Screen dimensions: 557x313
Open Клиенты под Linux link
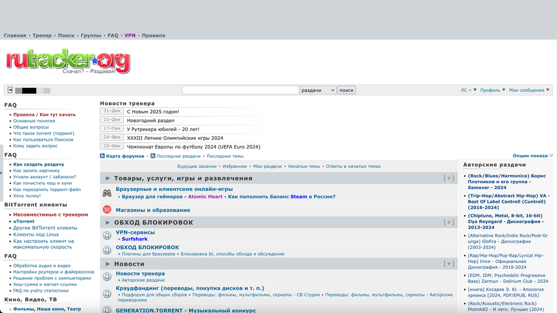(36, 234)
